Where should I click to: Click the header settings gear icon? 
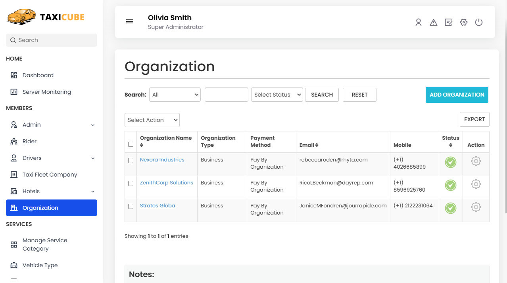463,23
